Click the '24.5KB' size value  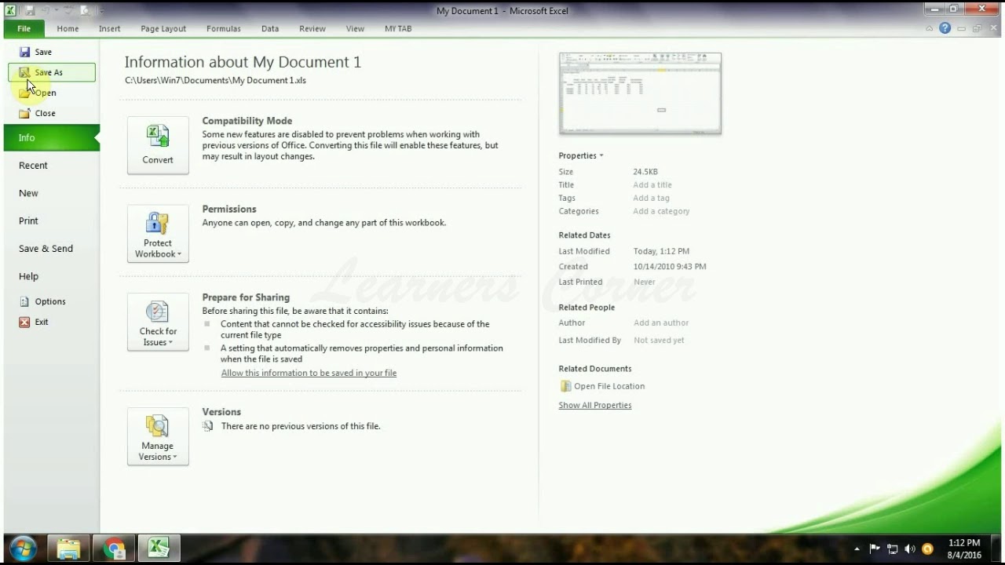(x=645, y=172)
